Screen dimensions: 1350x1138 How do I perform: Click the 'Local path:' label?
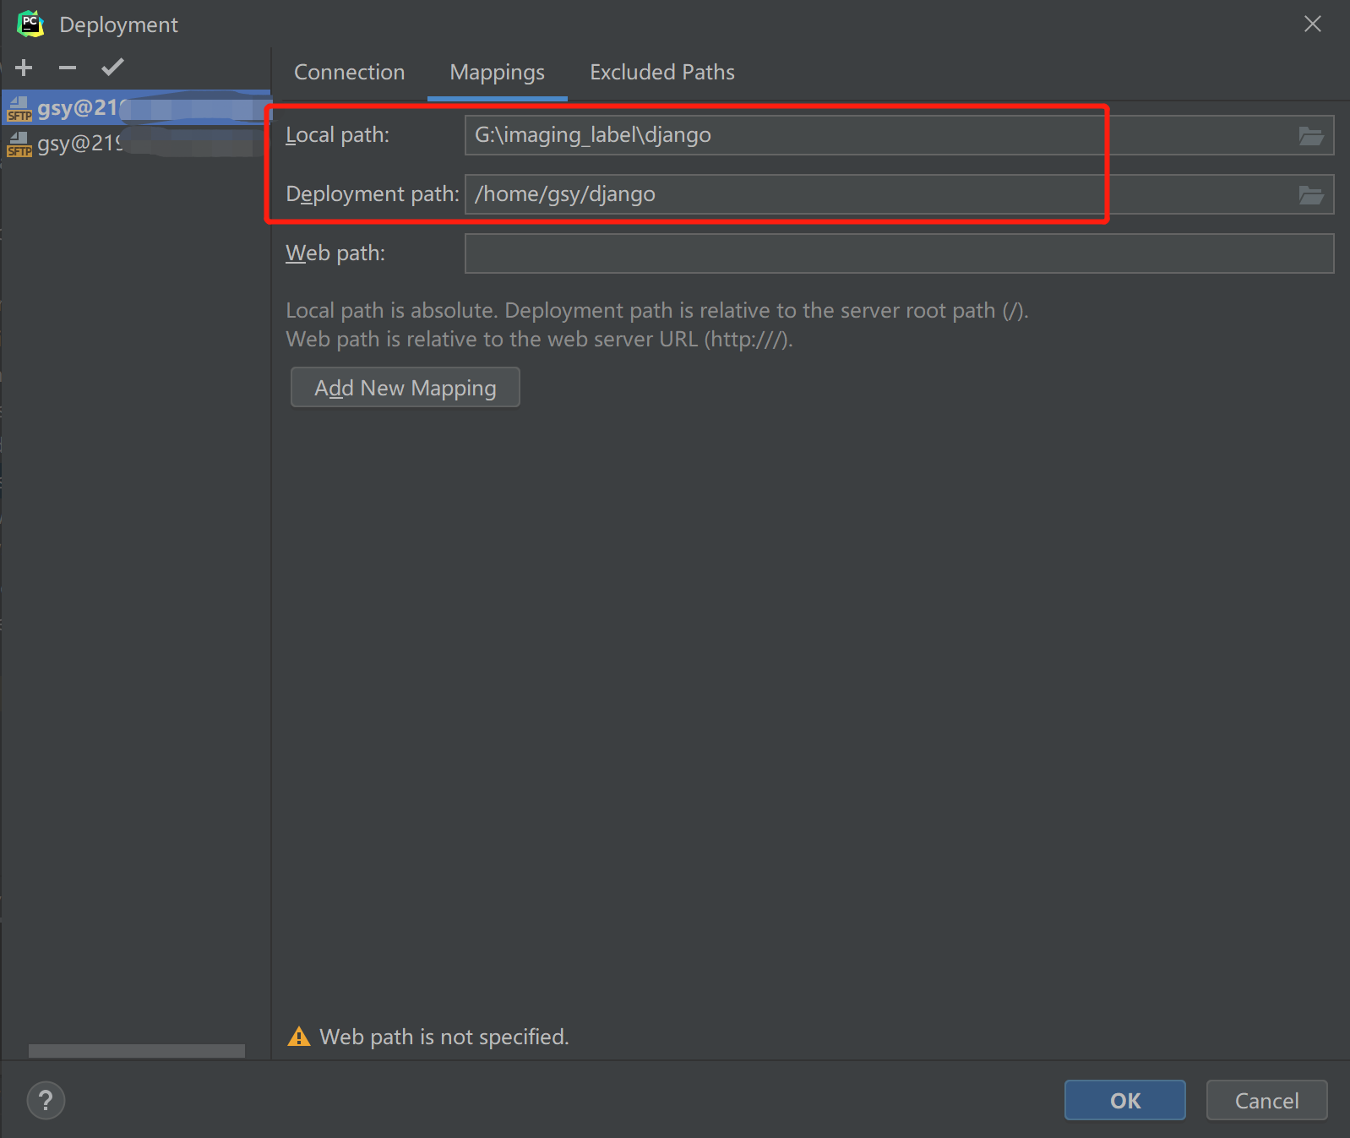point(338,135)
